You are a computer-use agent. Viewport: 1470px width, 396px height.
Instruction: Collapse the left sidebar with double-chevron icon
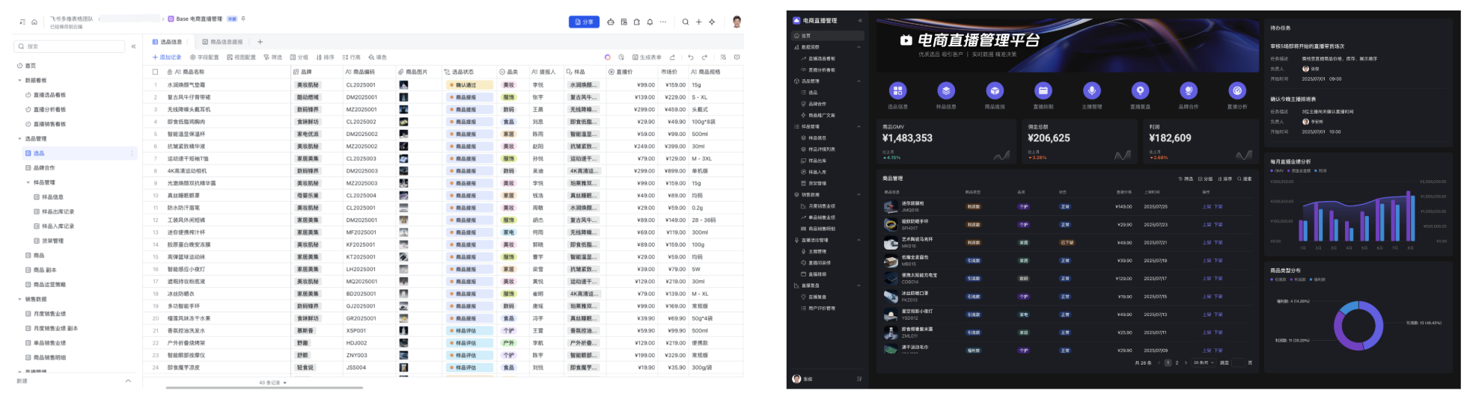point(133,46)
